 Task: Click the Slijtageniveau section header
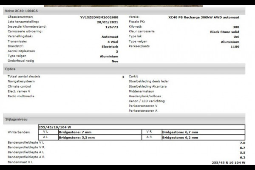(x=16, y=120)
